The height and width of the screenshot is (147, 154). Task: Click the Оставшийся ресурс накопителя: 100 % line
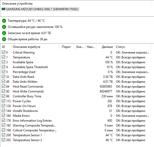click(x=35, y=27)
